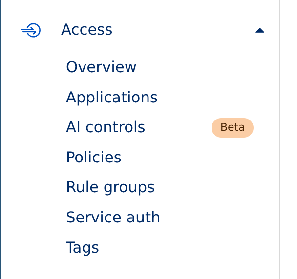This screenshot has width=297, height=279.
Task: Select the AI controls label text
Action: point(106,127)
